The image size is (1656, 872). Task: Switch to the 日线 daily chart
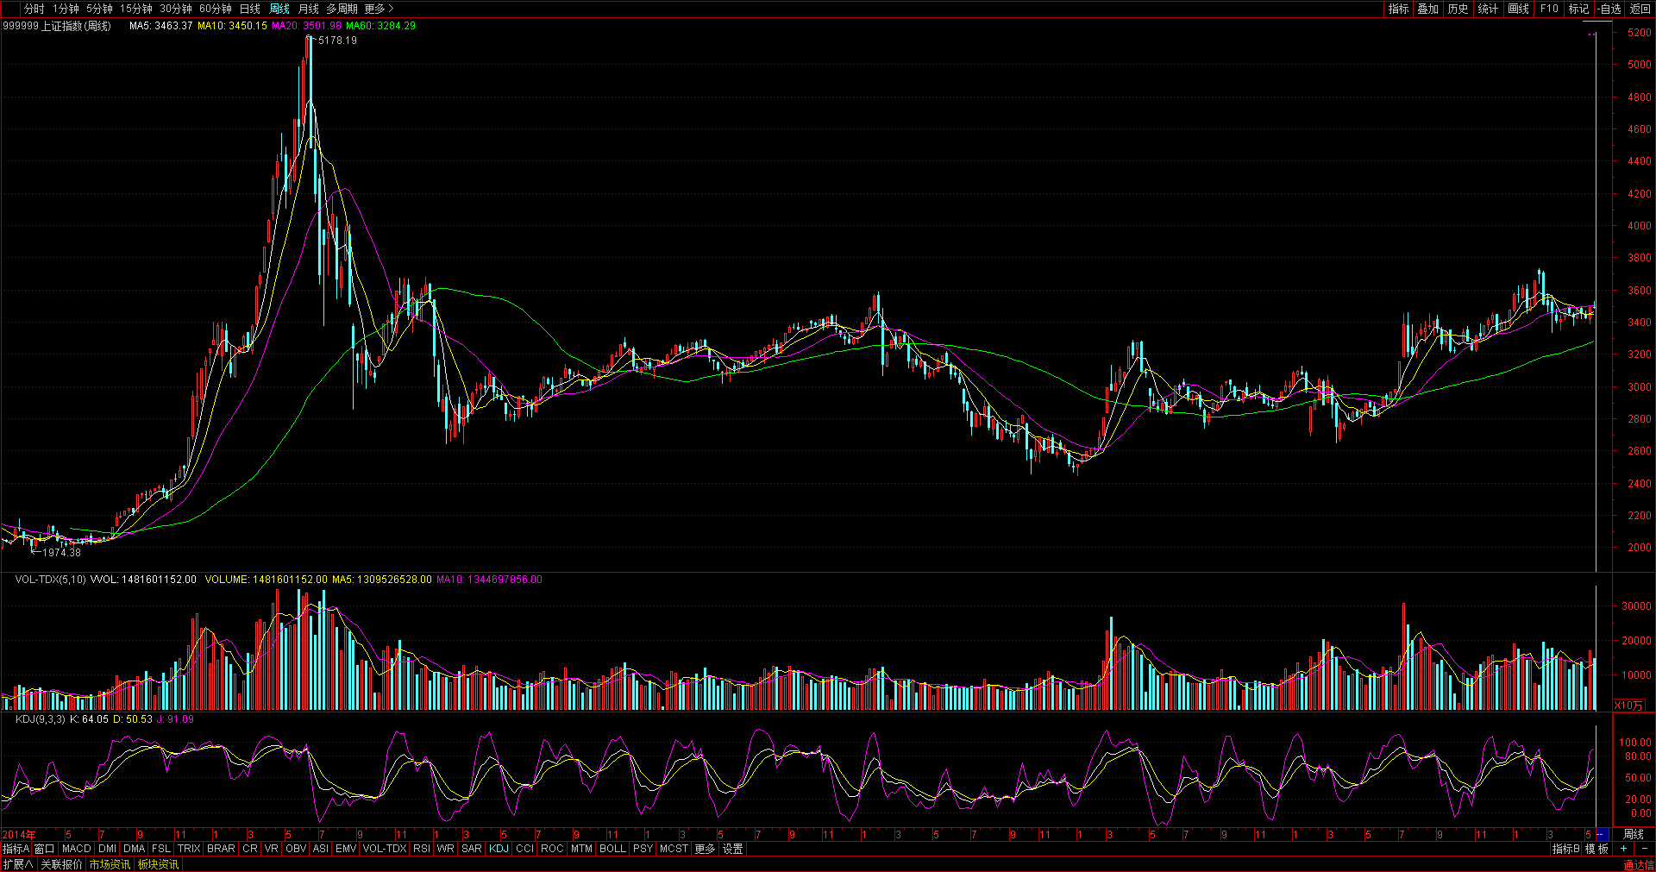tap(250, 9)
